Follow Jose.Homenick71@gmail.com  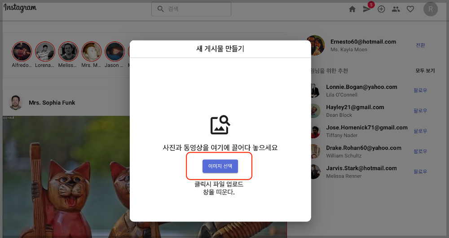pyautogui.click(x=420, y=131)
